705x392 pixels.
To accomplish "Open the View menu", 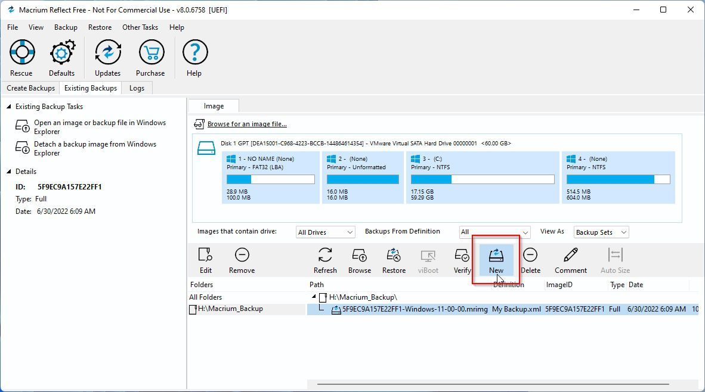I will 36,27.
